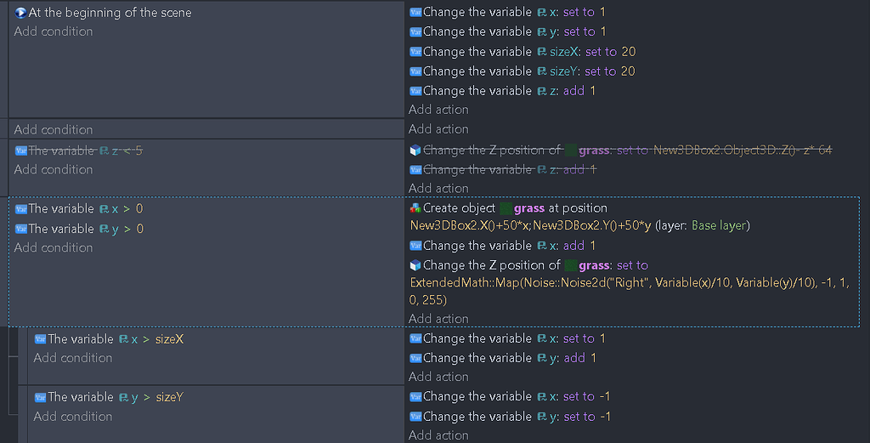Click Add condition under 'At the beginning of the scene'
870x443 pixels.
(x=54, y=31)
